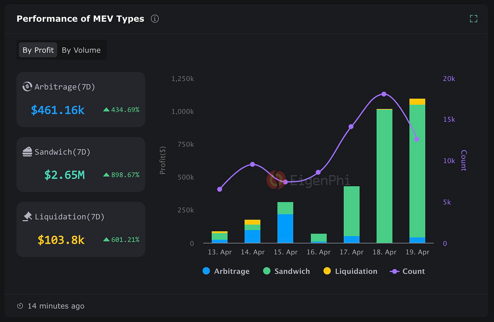Toggle Liquidation series in chart legend
The height and width of the screenshot is (322, 494).
click(350, 271)
